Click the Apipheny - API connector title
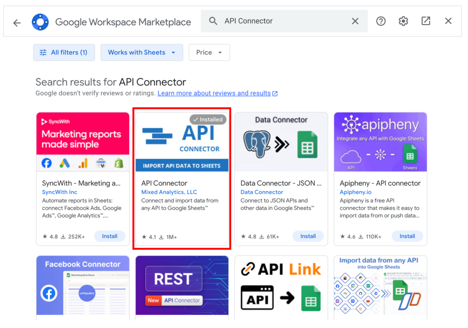 380,183
